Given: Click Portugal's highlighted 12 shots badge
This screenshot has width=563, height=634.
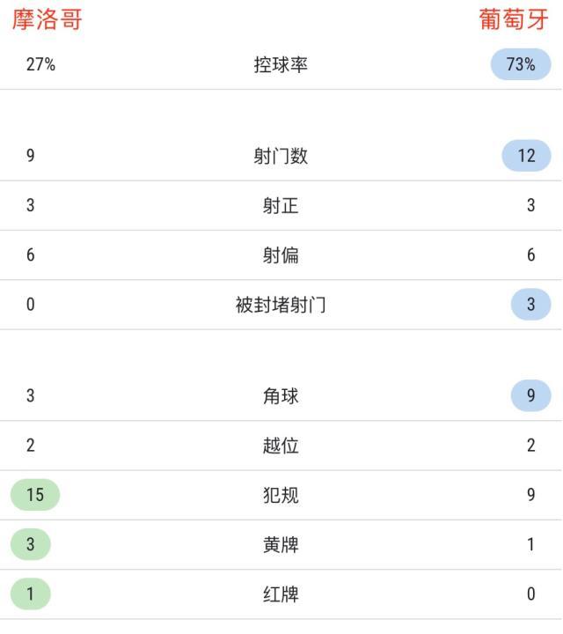Looking at the screenshot, I should click(x=526, y=156).
